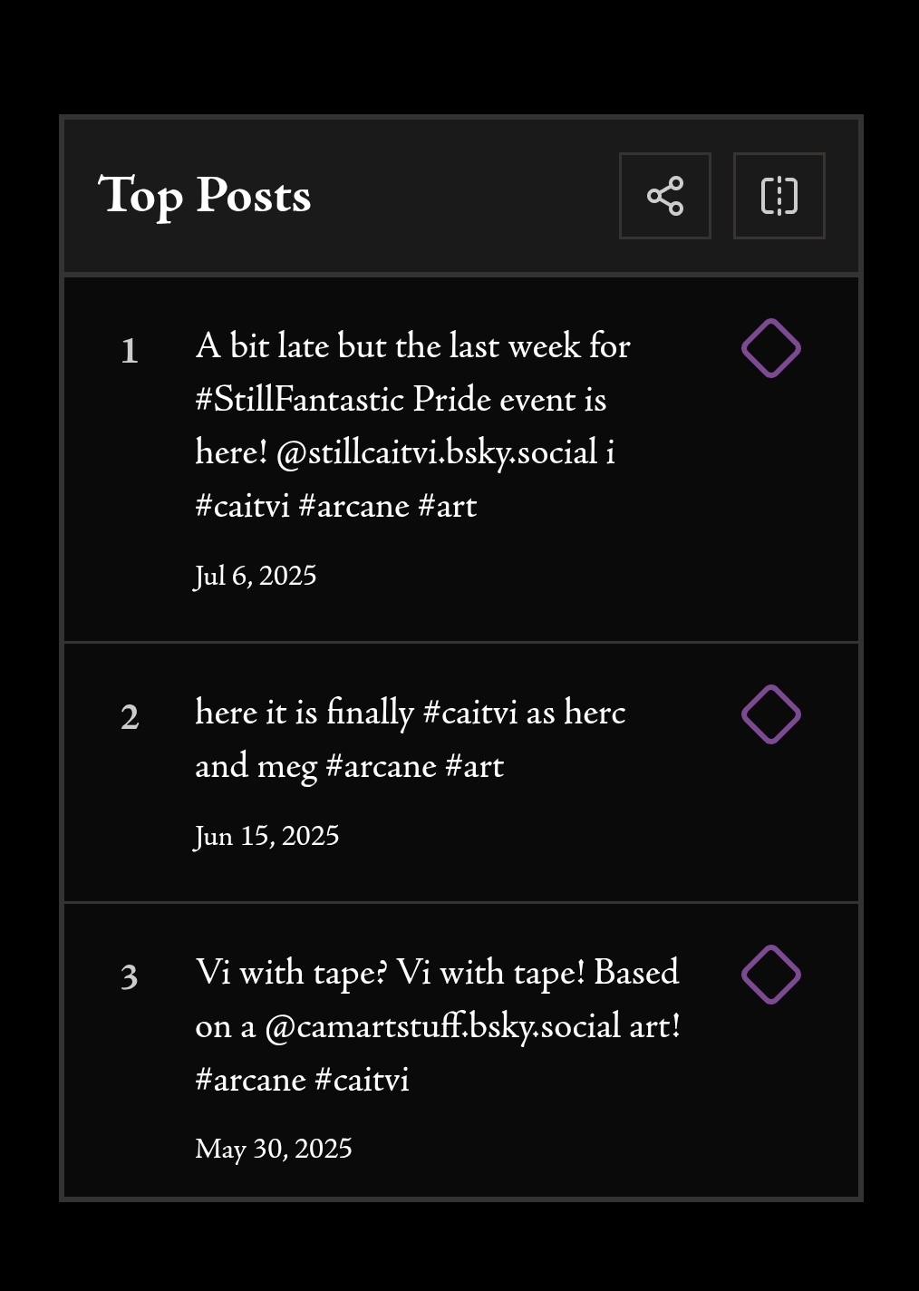Select the Jun 15, 2025 date
Image resolution: width=919 pixels, height=1291 pixels.
coord(267,836)
